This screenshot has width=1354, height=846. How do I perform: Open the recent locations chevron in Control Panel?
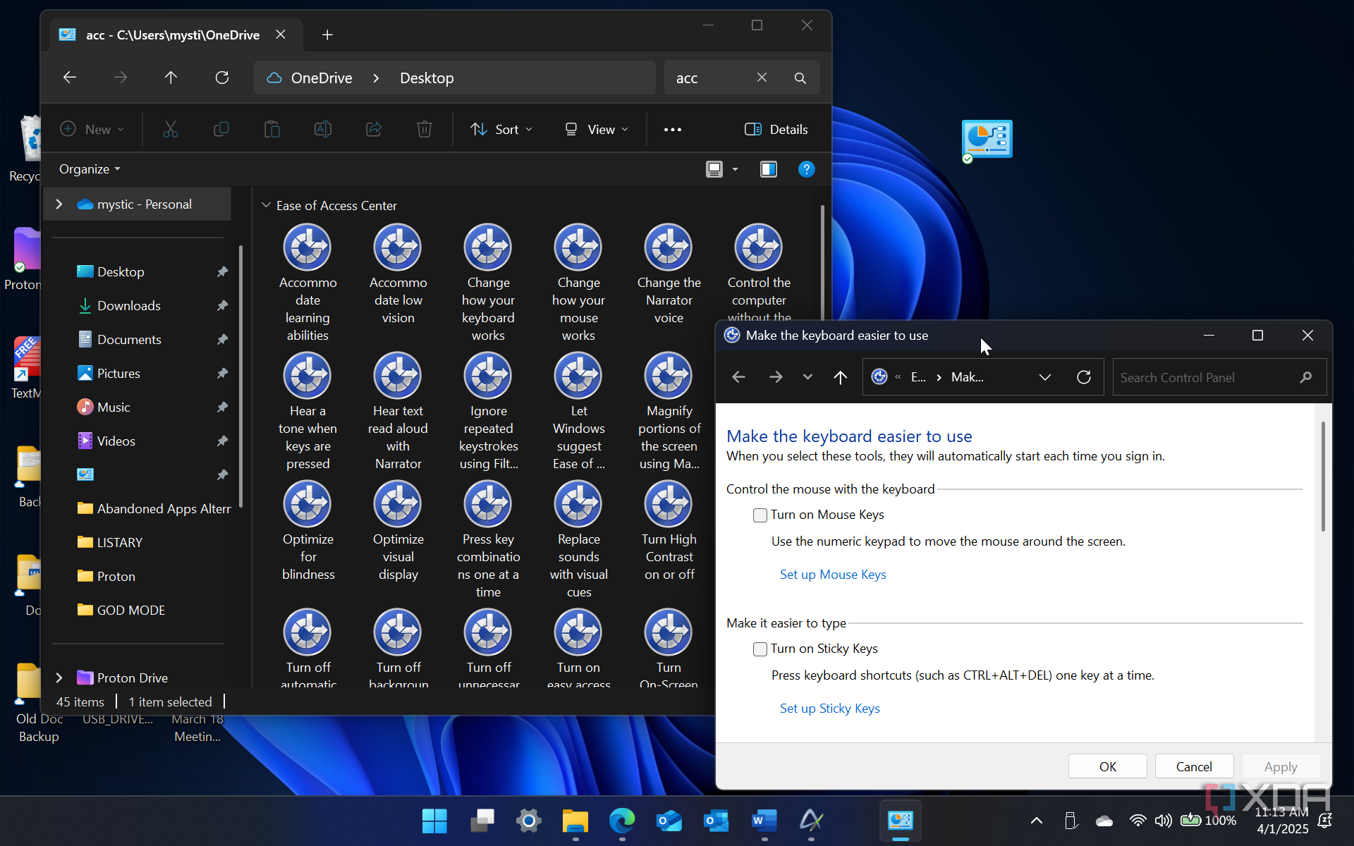point(807,377)
